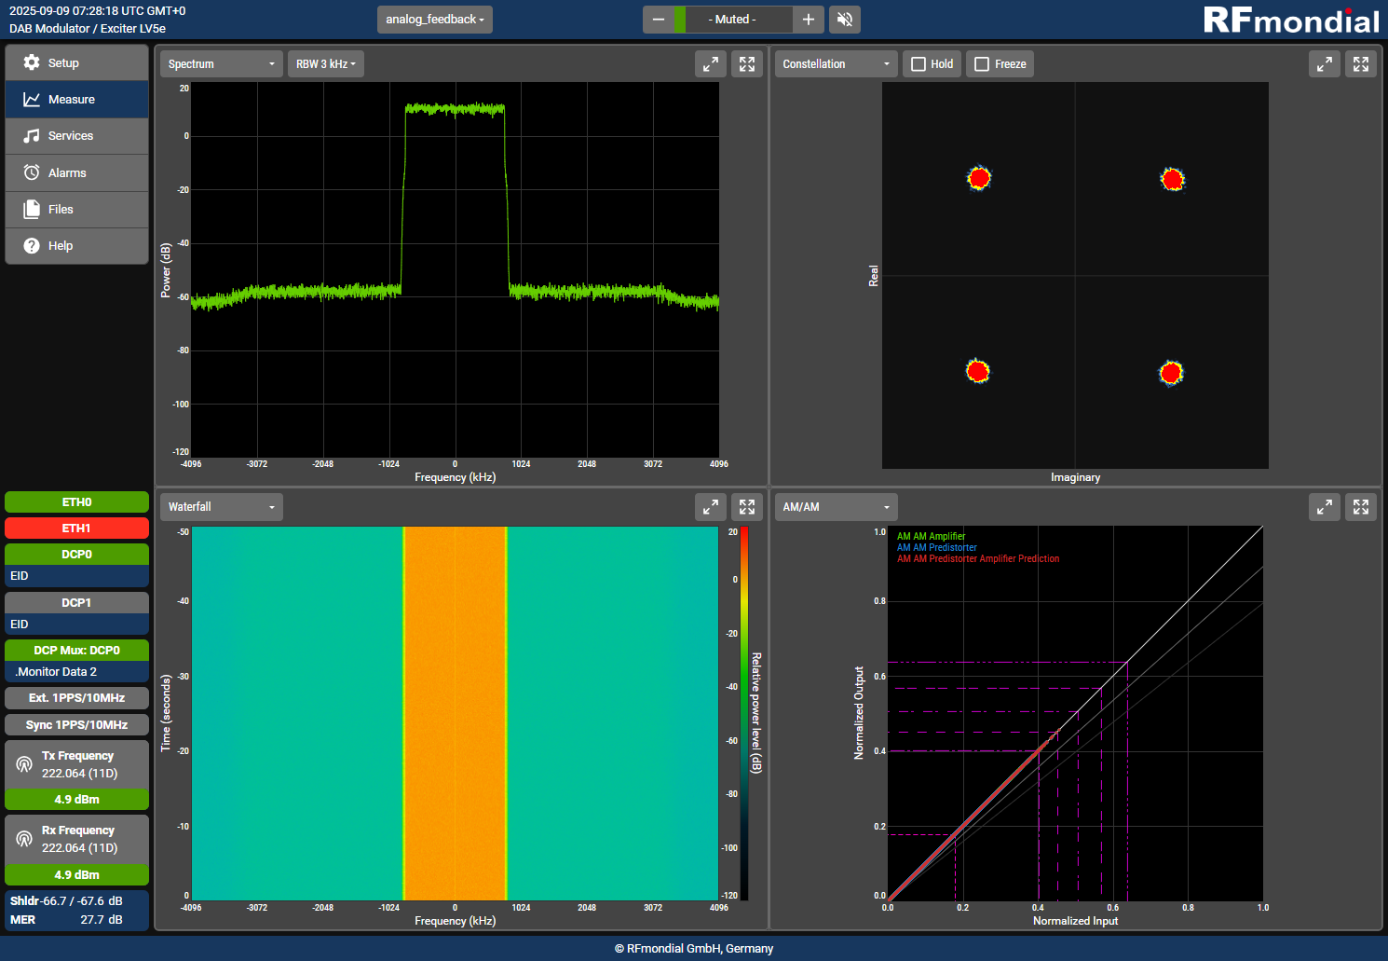Click the upper-left constellation point
The height and width of the screenshot is (961, 1388).
pyautogui.click(x=979, y=178)
